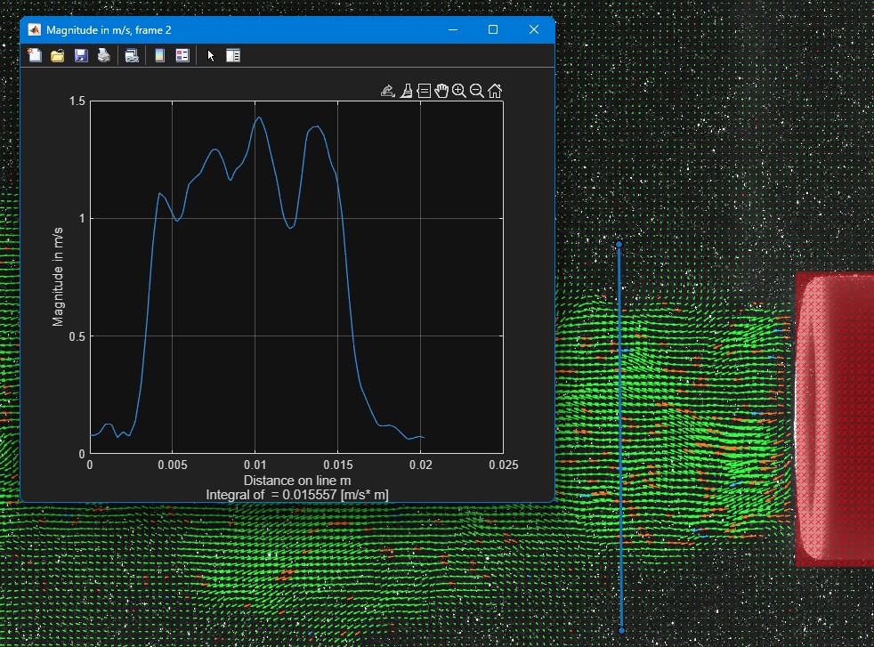Select the pan hand tool
874x647 pixels.
coord(441,91)
